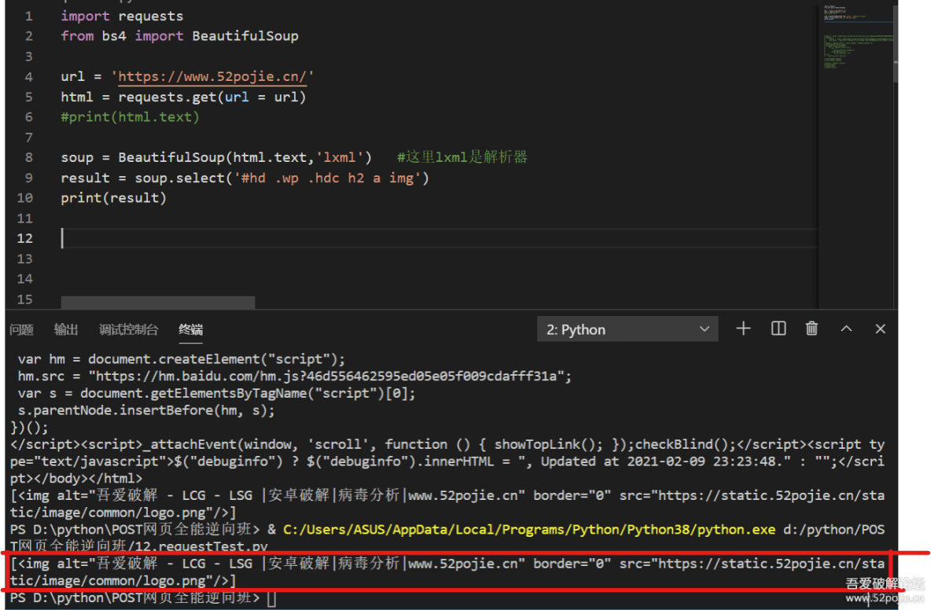Screen dimensions: 931x610
Task: Click 'var hm = document.createElement' terminal line
Action: (181, 359)
